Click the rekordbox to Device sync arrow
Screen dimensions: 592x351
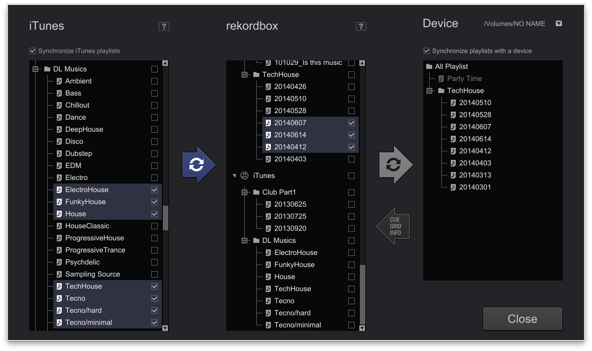(x=396, y=165)
